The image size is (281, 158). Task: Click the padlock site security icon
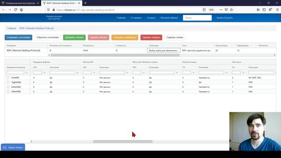(x=54, y=10)
